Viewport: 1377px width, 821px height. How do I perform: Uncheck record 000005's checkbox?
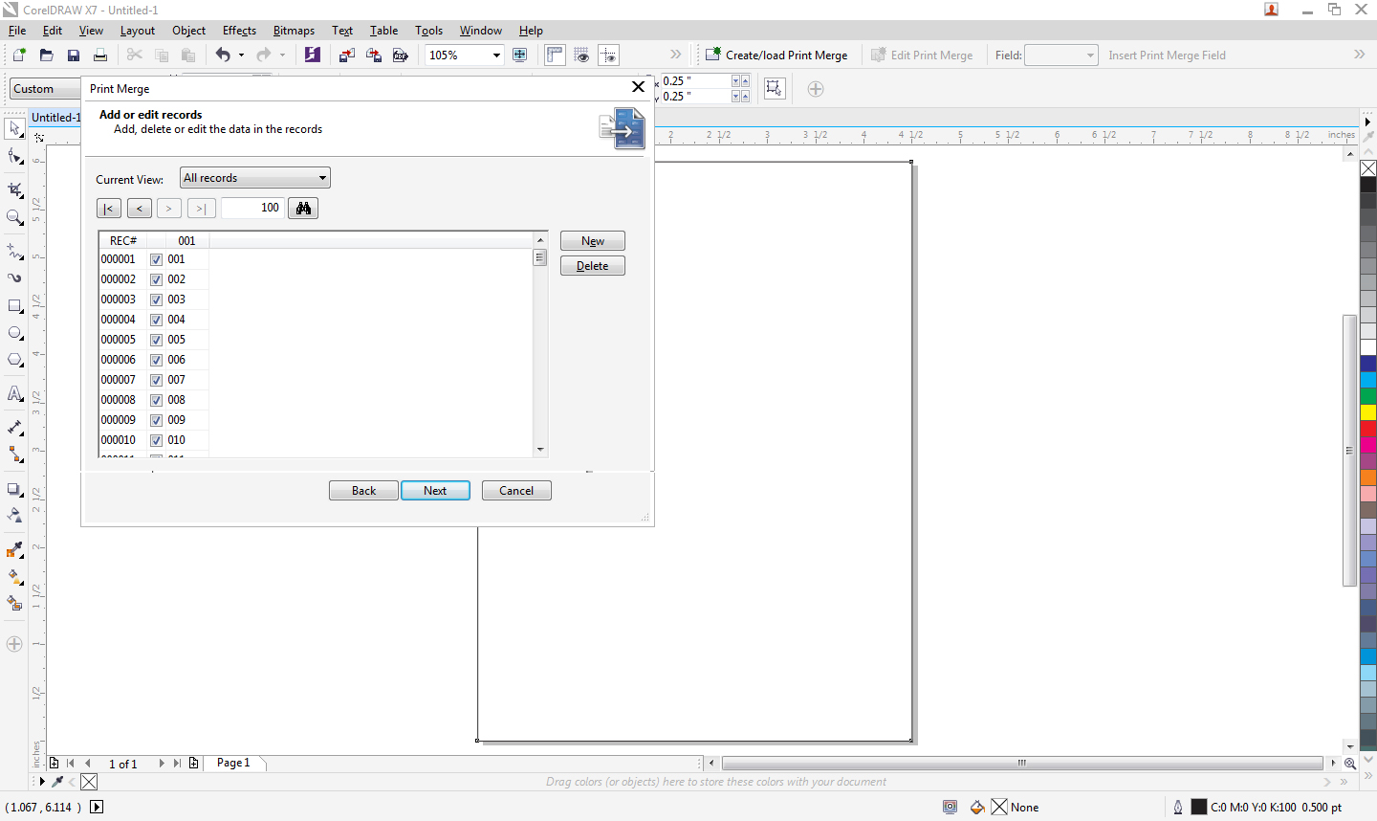point(156,339)
